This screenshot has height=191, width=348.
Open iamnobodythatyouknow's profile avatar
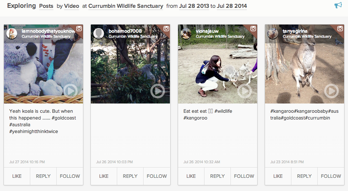(x=12, y=33)
